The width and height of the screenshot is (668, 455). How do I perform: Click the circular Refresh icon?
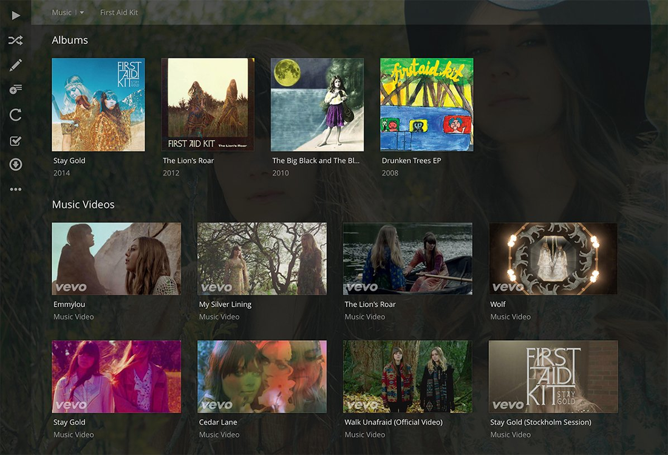click(16, 115)
